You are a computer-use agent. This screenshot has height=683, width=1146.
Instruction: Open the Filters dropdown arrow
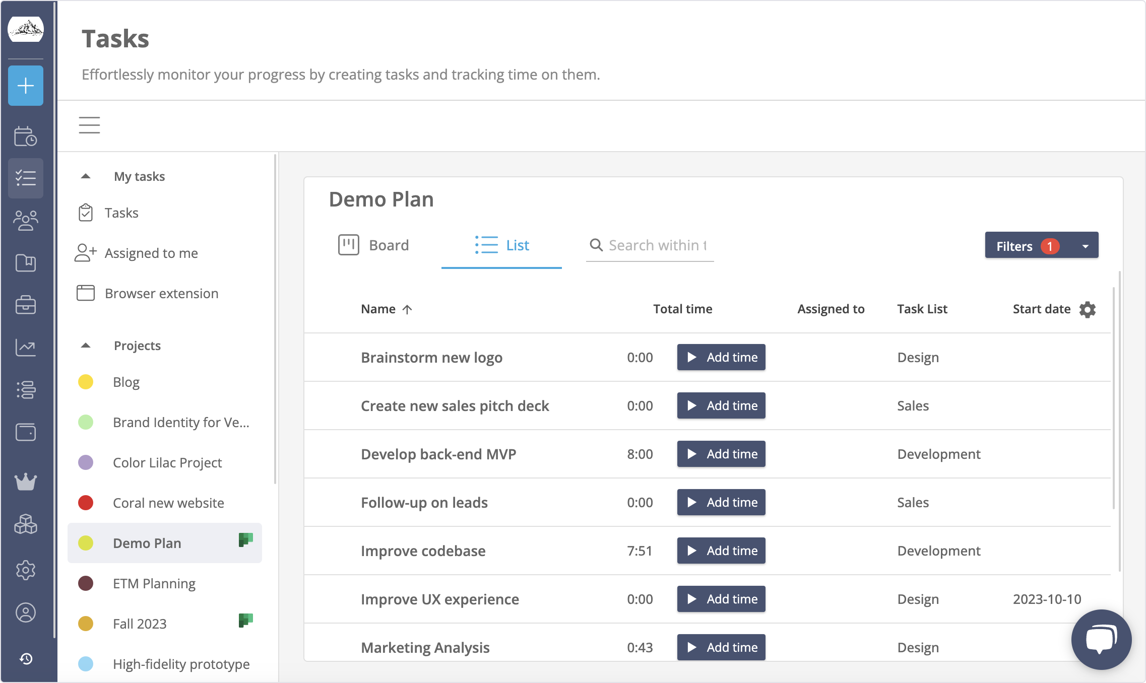(1085, 245)
